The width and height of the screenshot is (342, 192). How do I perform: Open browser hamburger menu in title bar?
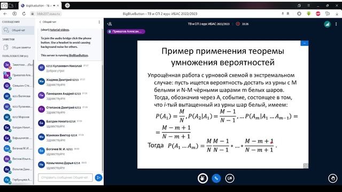pos(309,6)
